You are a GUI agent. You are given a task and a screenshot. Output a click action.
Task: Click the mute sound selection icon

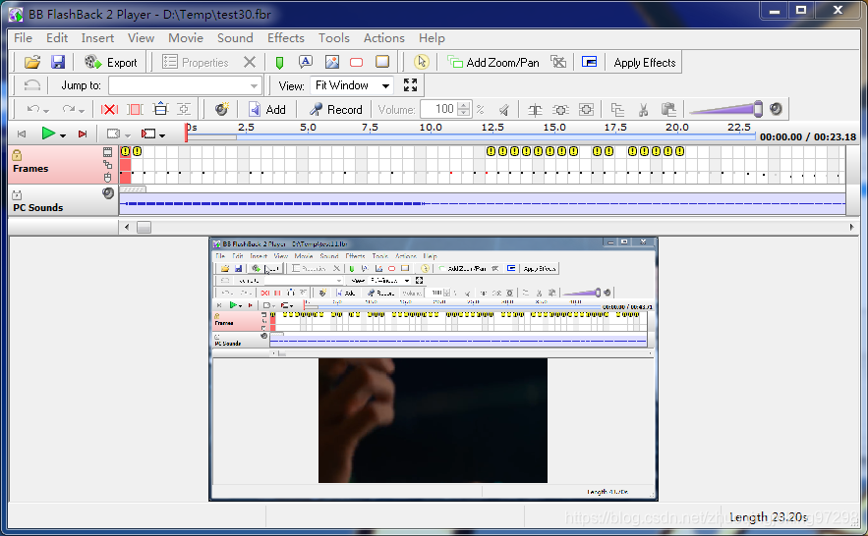(504, 109)
